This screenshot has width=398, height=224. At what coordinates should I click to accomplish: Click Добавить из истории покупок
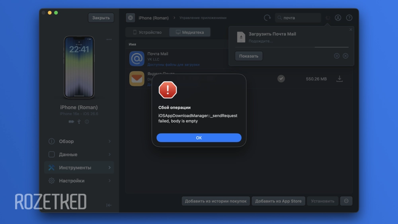click(x=216, y=201)
